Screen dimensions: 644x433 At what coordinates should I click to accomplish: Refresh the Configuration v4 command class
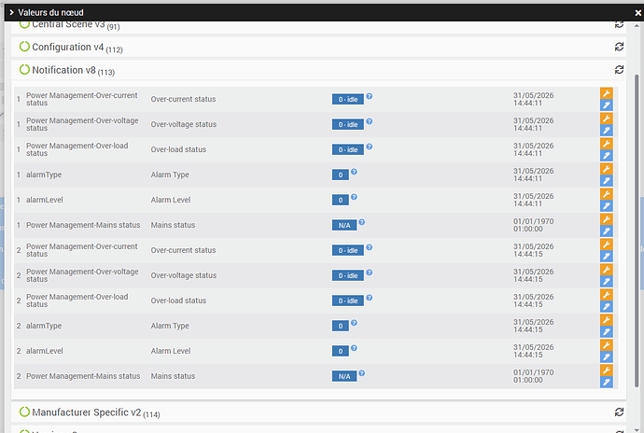(x=619, y=47)
